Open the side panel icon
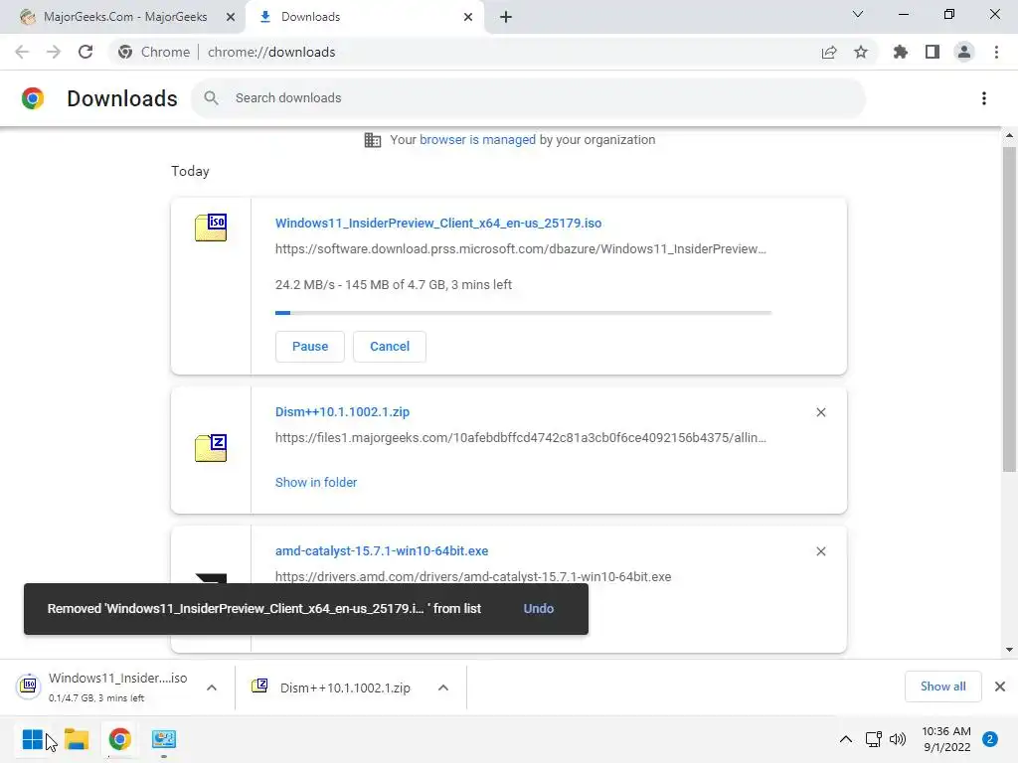The height and width of the screenshot is (763, 1018). click(933, 52)
